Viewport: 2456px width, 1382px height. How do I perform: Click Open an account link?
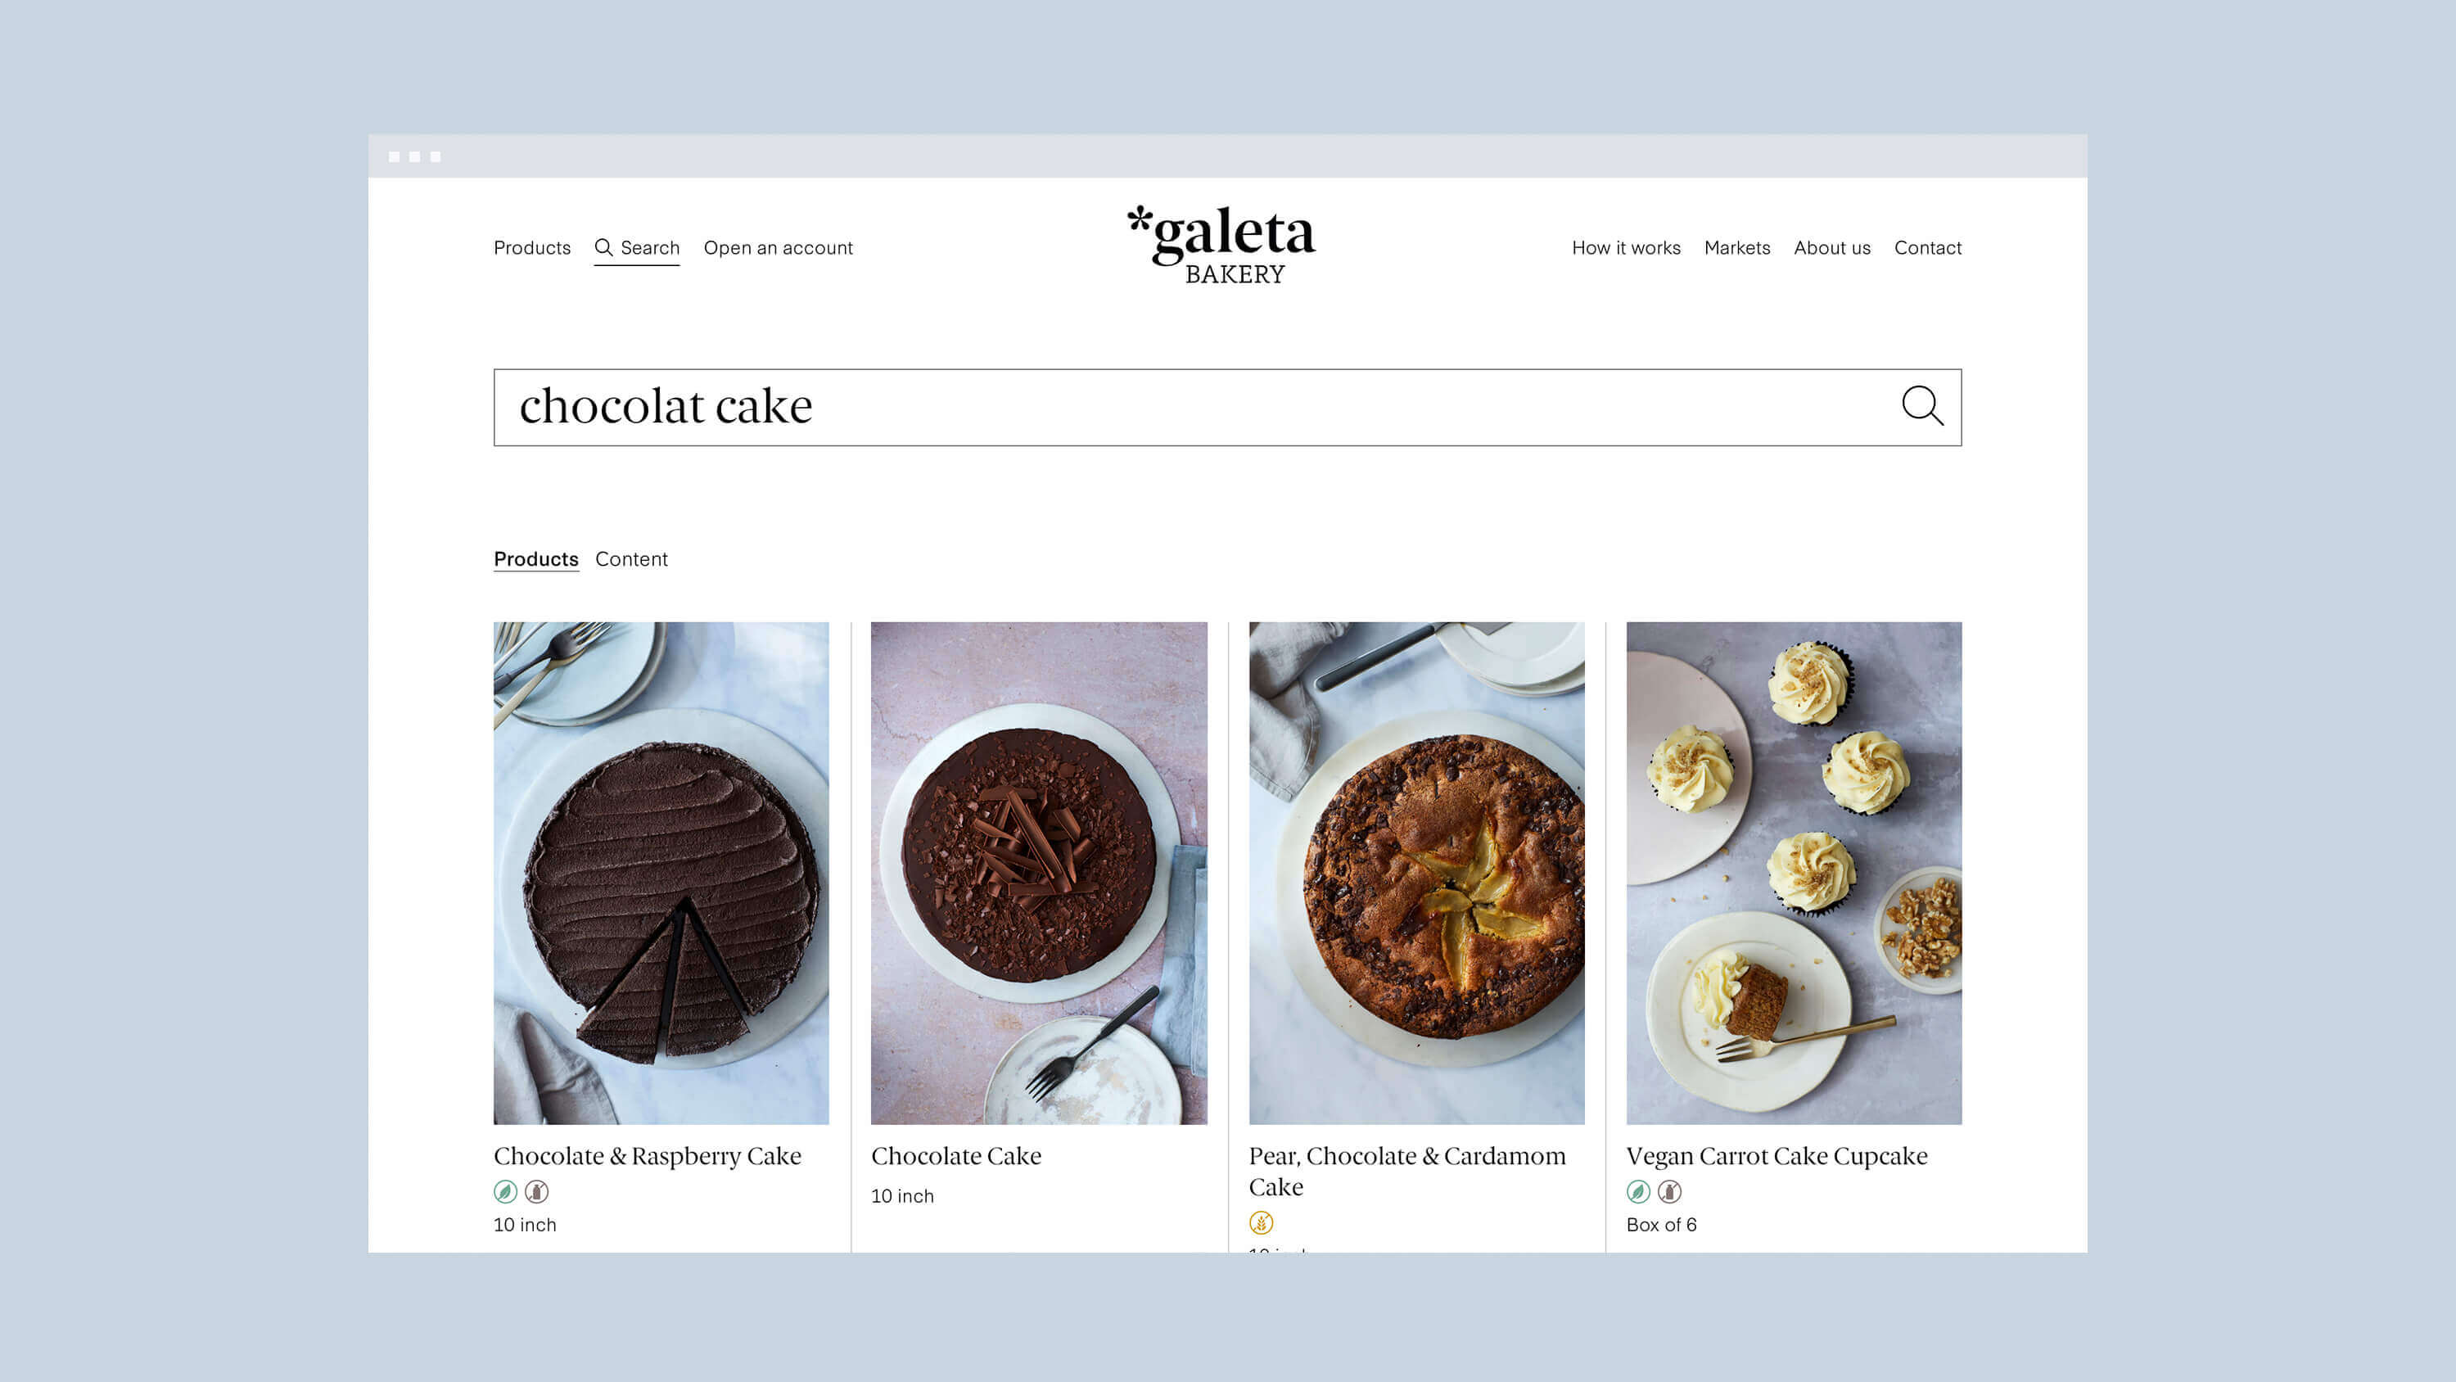pos(778,247)
